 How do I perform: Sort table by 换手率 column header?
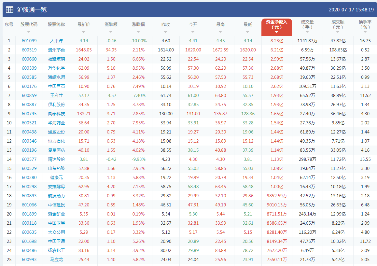[x=365, y=25]
